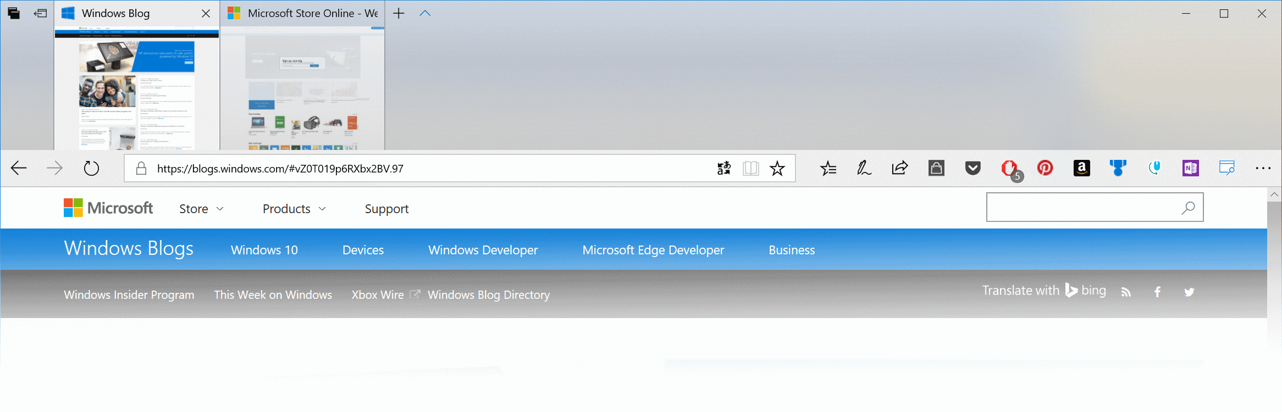Switch to Microsoft Store Online tab
The height and width of the screenshot is (412, 1282).
[302, 13]
